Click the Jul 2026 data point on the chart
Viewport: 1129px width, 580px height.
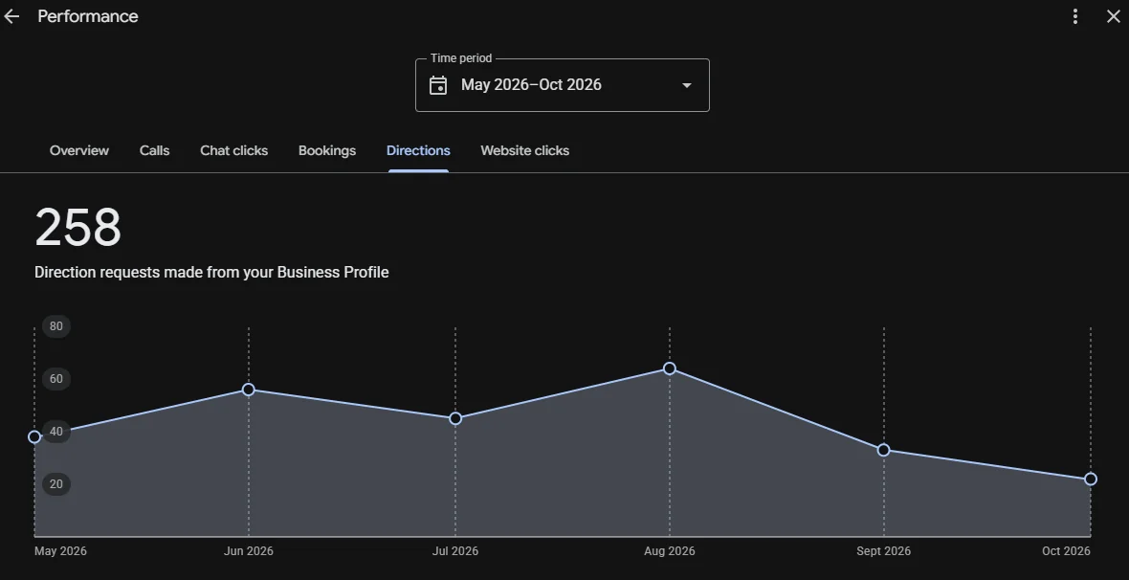pyautogui.click(x=455, y=418)
